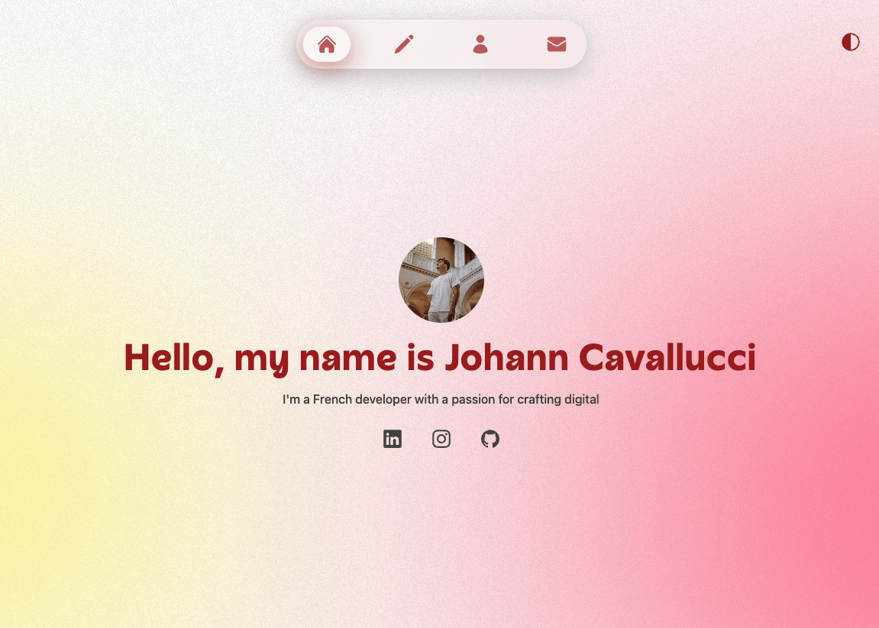Open the About page via the person icon
Screen dimensions: 879x628
point(480,44)
